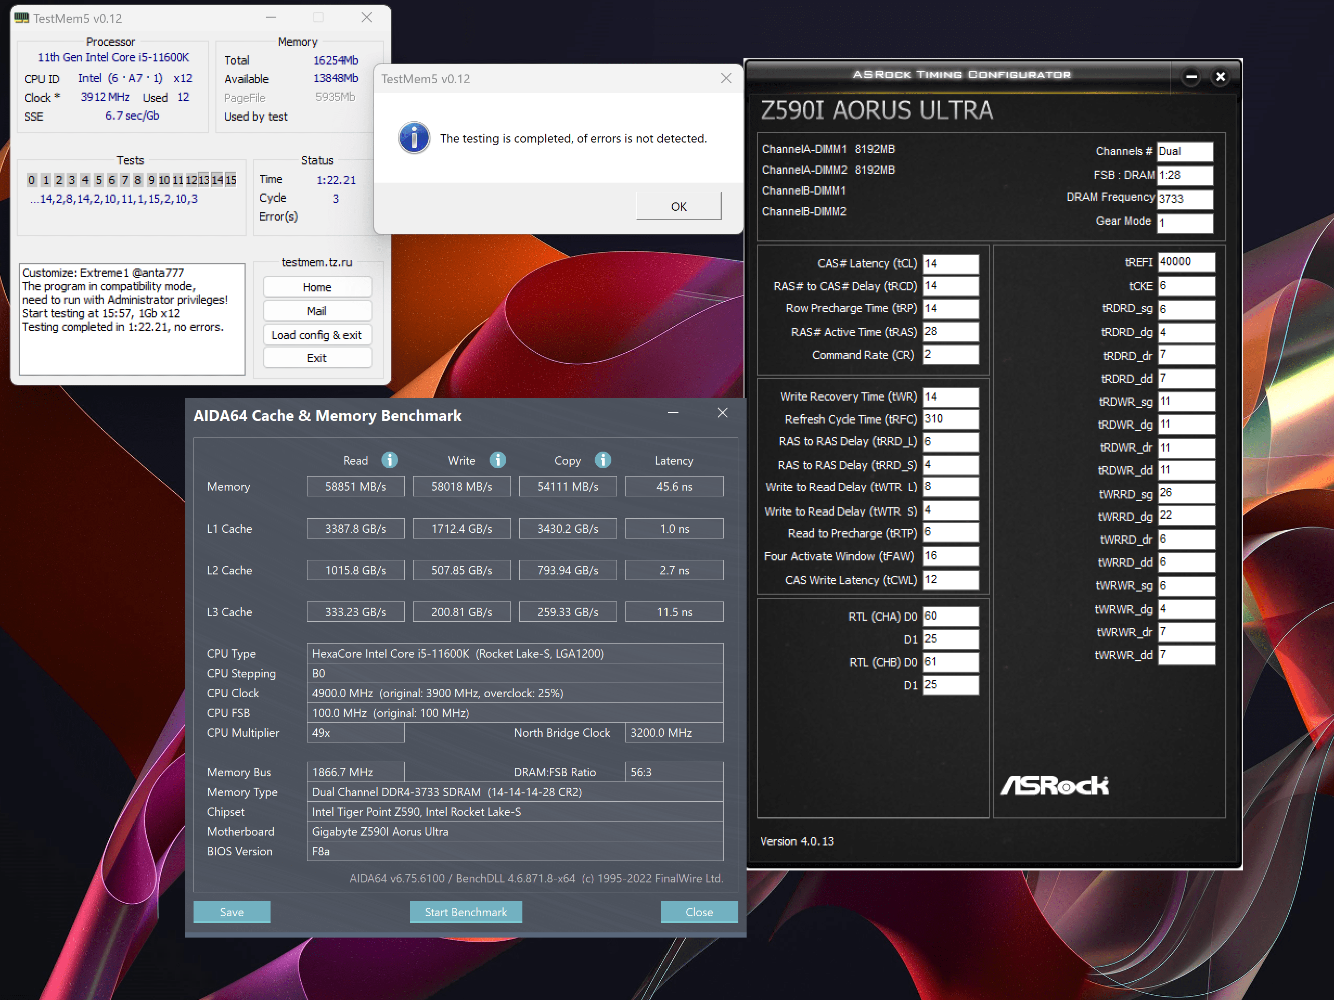Click the CAS Write Latency (tCWL) field

point(951,580)
